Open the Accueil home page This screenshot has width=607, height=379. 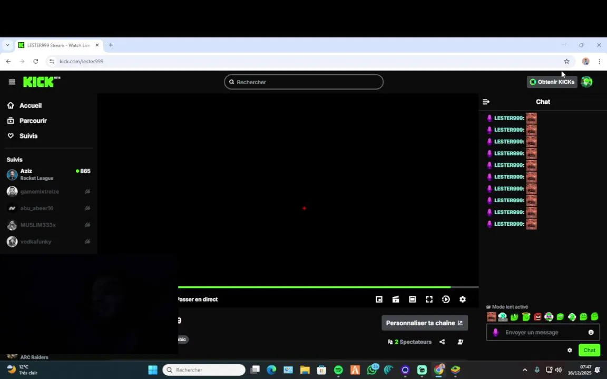pyautogui.click(x=24, y=106)
